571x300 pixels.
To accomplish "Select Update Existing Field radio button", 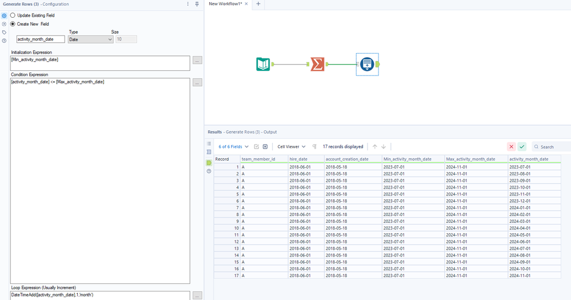I will click(13, 15).
